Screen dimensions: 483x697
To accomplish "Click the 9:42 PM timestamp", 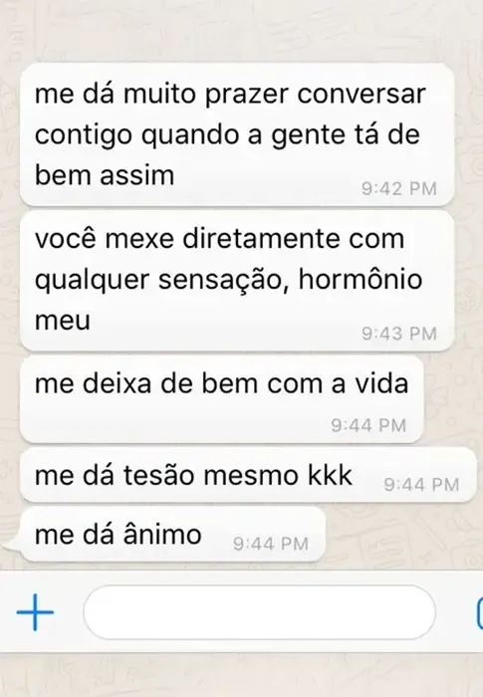I will 399,189.
